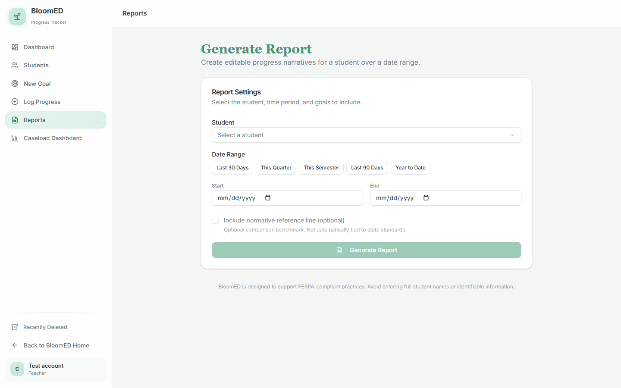
Task: Click the Dashboard grid icon in sidebar
Action: pos(15,47)
